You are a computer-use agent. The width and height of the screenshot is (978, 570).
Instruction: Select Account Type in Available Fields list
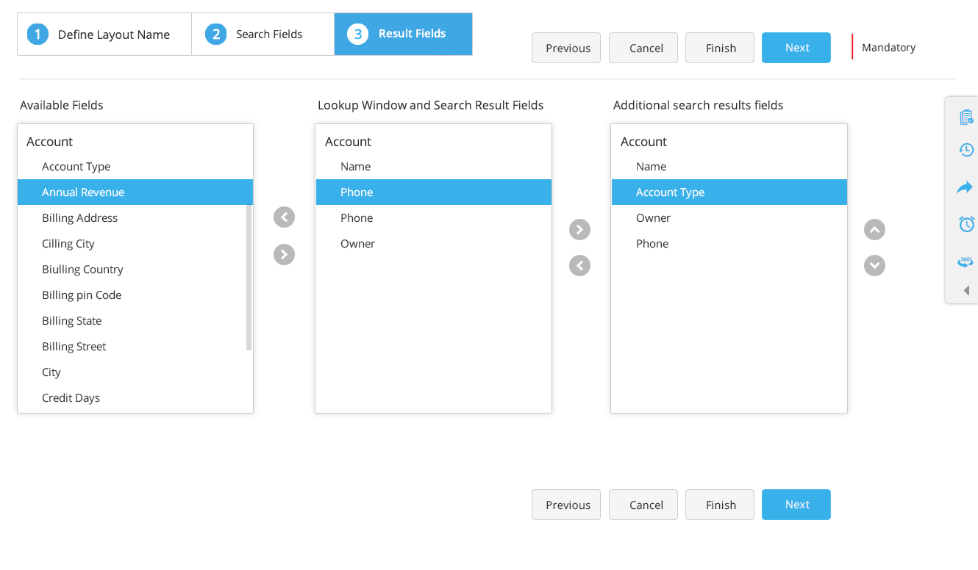[x=135, y=167]
